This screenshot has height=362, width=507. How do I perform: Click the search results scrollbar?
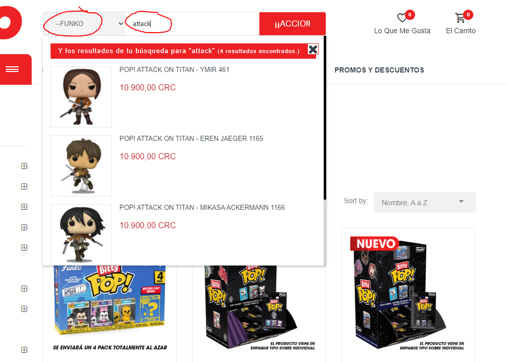[x=325, y=118]
